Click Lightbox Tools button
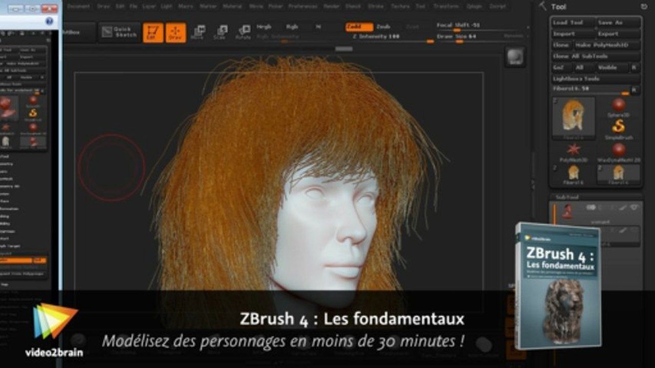The width and height of the screenshot is (655, 368). tap(596, 79)
